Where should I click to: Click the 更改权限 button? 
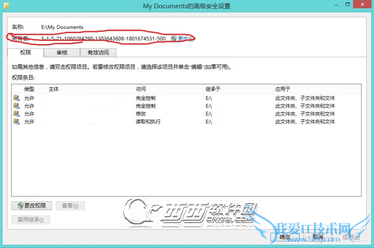point(32,205)
